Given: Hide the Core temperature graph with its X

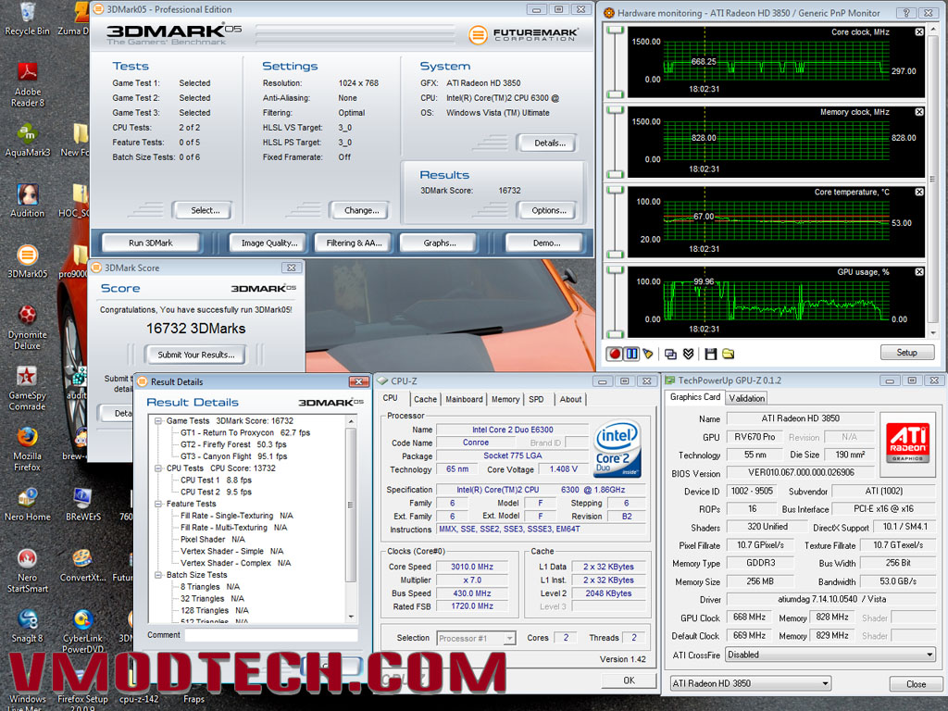Looking at the screenshot, I should (919, 192).
